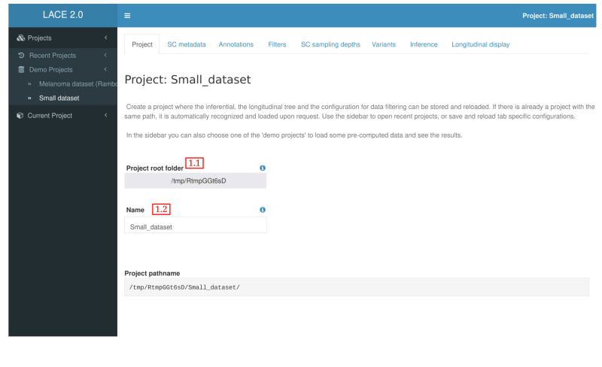Click the Projects cubes icon in sidebar
Screen dimensions: 602x367
coord(20,38)
